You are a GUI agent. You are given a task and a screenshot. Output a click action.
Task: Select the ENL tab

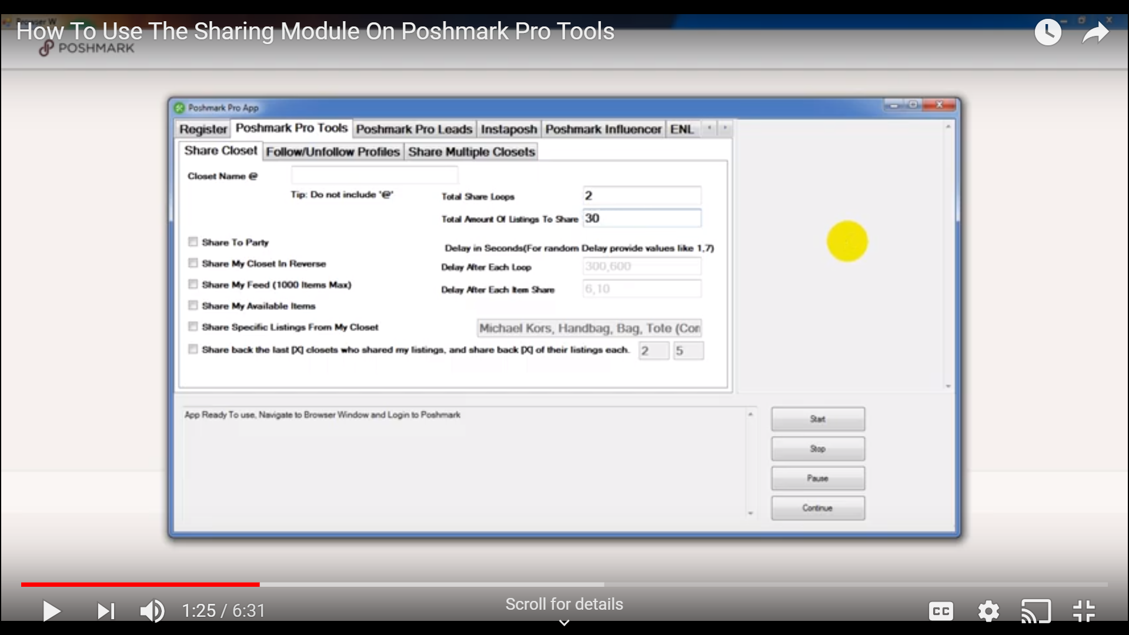pyautogui.click(x=682, y=129)
